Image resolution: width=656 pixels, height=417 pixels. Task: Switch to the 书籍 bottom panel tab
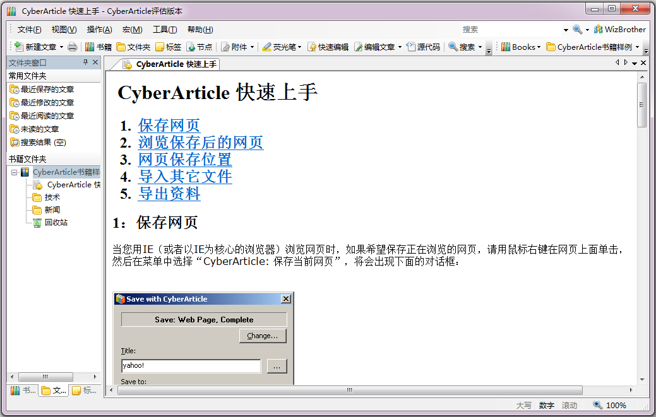pos(23,391)
